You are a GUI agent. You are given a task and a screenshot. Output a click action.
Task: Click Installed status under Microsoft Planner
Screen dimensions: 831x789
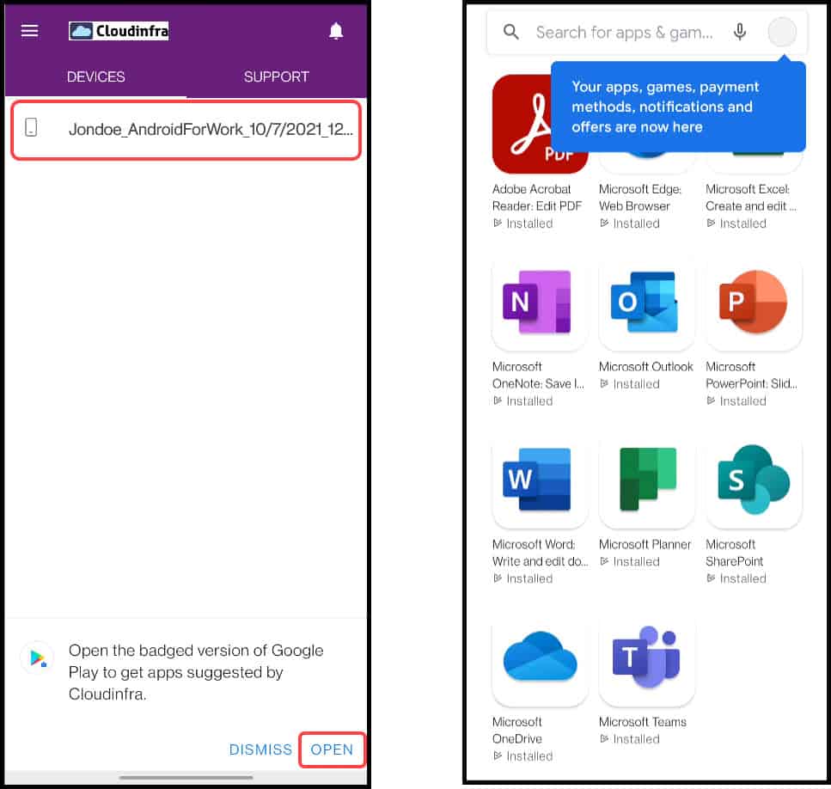click(630, 562)
